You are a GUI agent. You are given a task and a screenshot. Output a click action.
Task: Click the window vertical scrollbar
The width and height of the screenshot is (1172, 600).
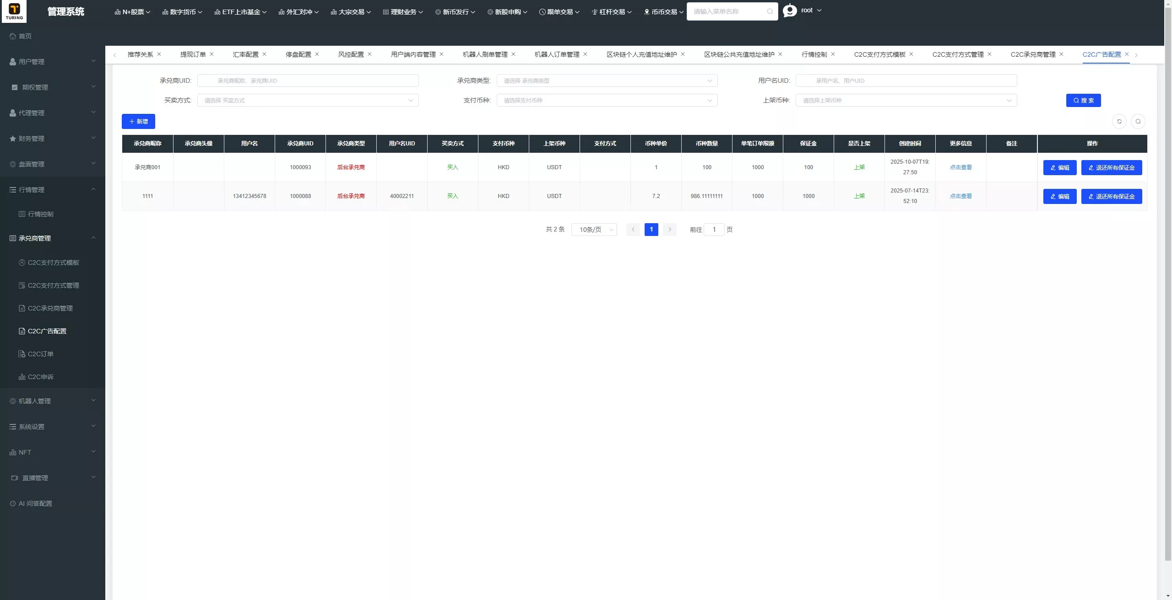coord(1168,284)
